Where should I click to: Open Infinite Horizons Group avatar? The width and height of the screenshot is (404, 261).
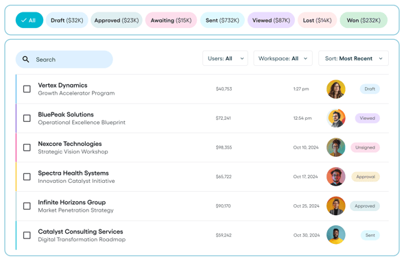(x=335, y=206)
